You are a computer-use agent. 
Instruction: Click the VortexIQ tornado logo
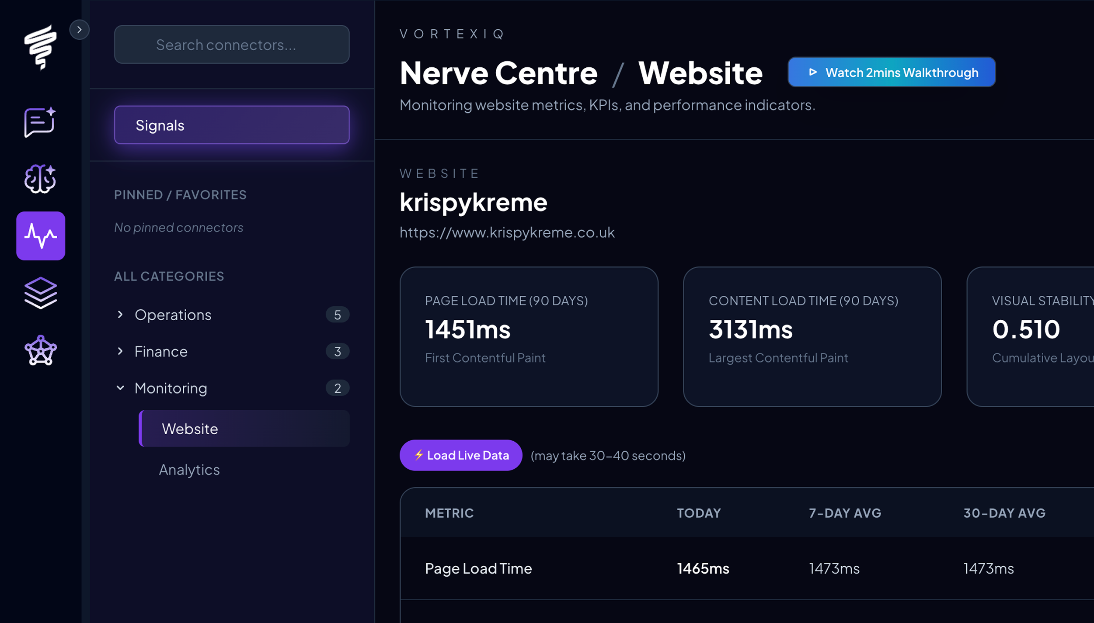[x=40, y=47]
